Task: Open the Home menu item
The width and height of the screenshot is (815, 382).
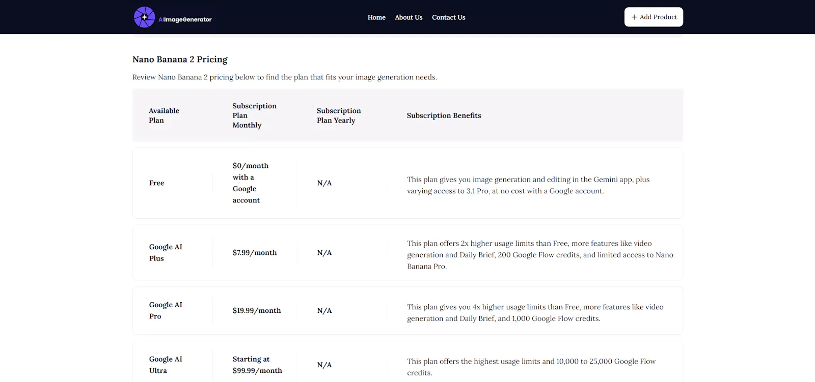Action: point(376,17)
